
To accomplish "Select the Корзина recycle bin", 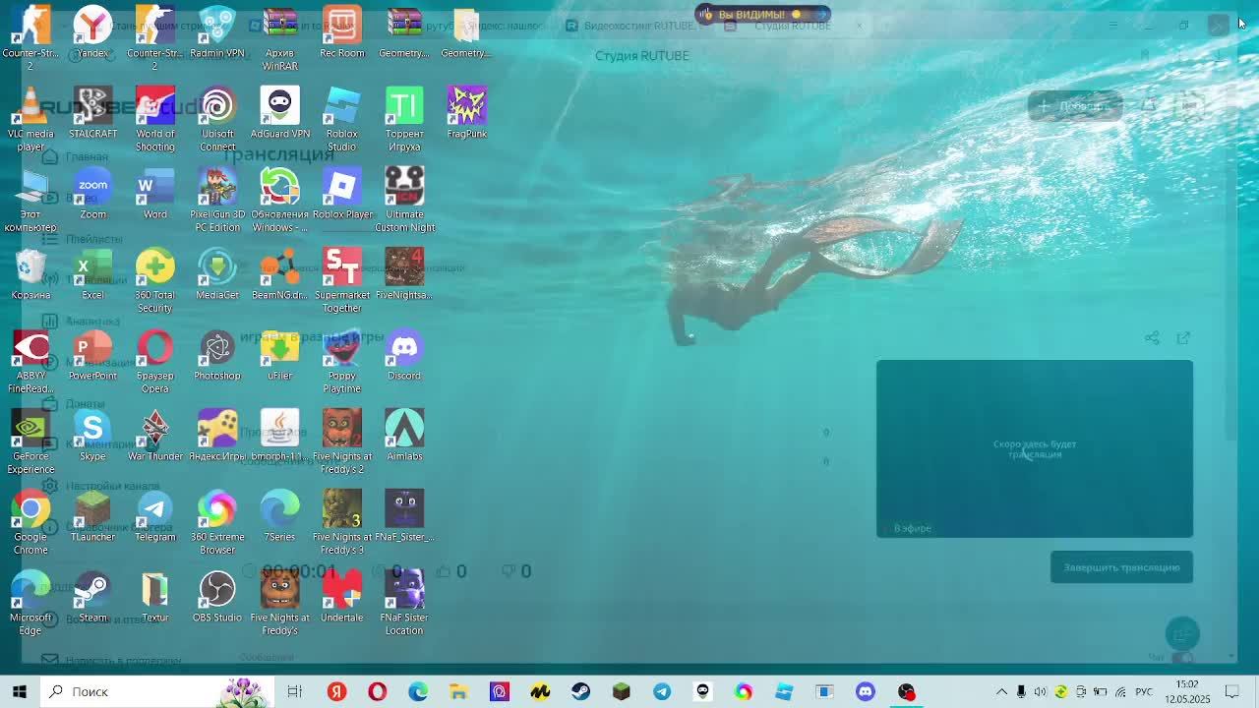I will tap(30, 274).
